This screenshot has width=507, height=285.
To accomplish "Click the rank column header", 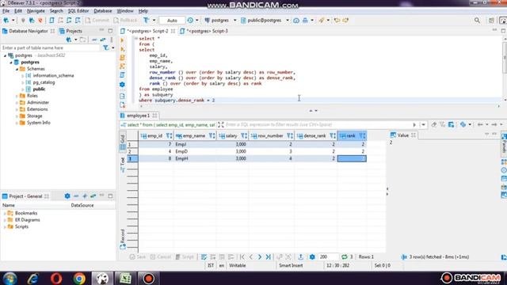I will 352,135.
